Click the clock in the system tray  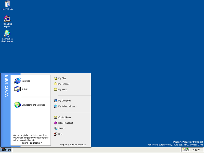[x=197, y=150]
